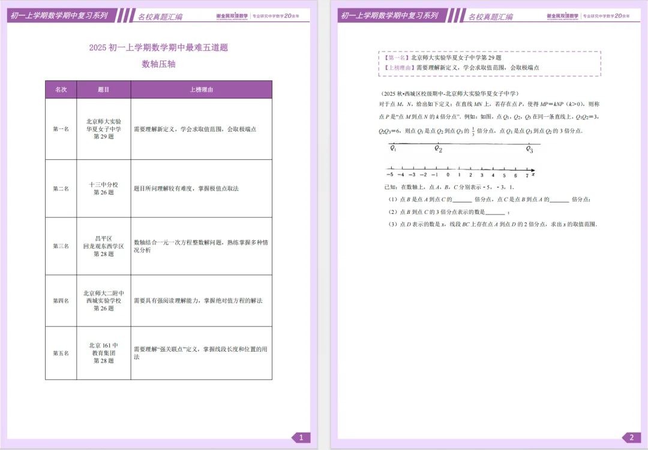The width and height of the screenshot is (648, 450).
Task: Click sub-question (1) about 点 B 是点 A 到点 C
Action: (490, 200)
